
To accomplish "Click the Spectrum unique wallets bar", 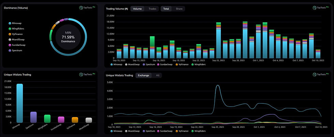I will coord(33,117).
